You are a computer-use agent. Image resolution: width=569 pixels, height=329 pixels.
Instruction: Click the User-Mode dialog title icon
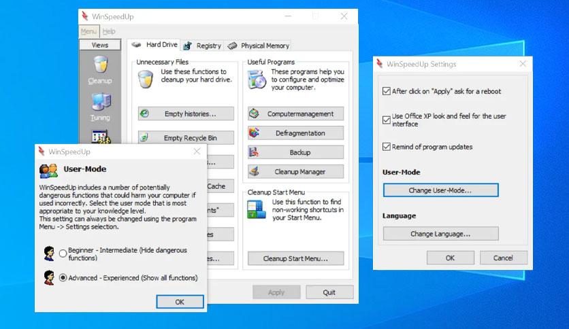pyautogui.click(x=42, y=152)
